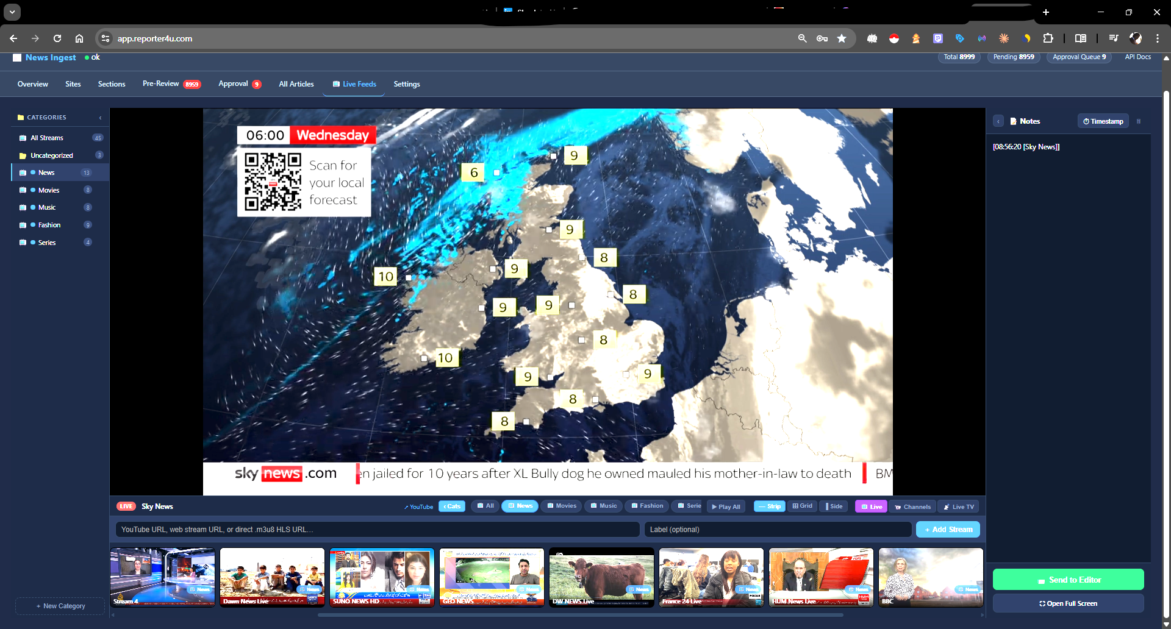The image size is (1171, 629).
Task: Open the browser home page
Action: click(79, 38)
